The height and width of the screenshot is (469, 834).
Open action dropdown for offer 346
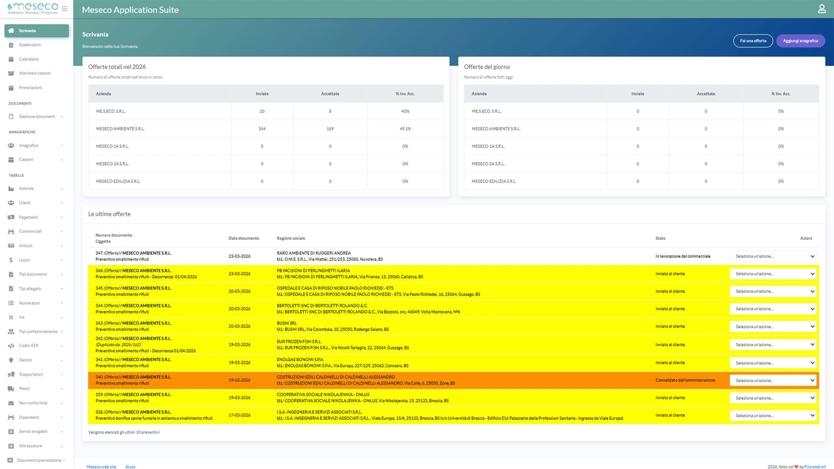[773, 274]
